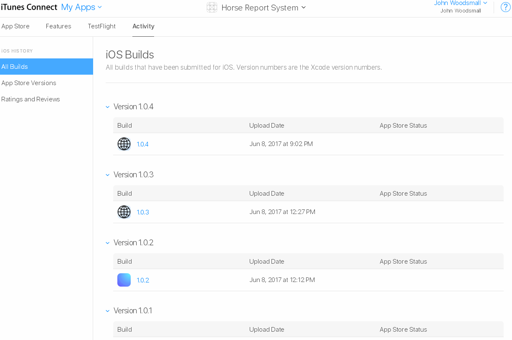512x340 pixels.
Task: Click upload date Jun 8, 2017 at 12:12 PM
Action: pos(282,280)
